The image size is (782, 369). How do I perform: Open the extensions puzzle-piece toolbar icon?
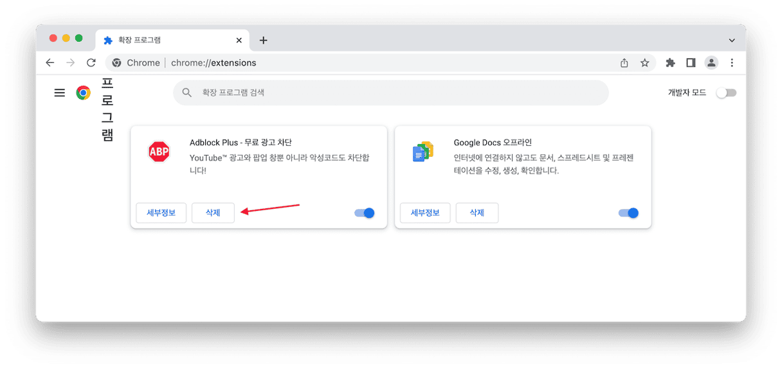click(x=670, y=62)
